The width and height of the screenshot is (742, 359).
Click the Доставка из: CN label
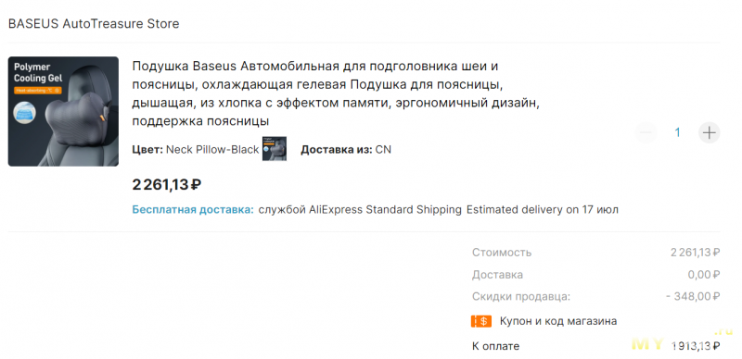[x=346, y=150]
